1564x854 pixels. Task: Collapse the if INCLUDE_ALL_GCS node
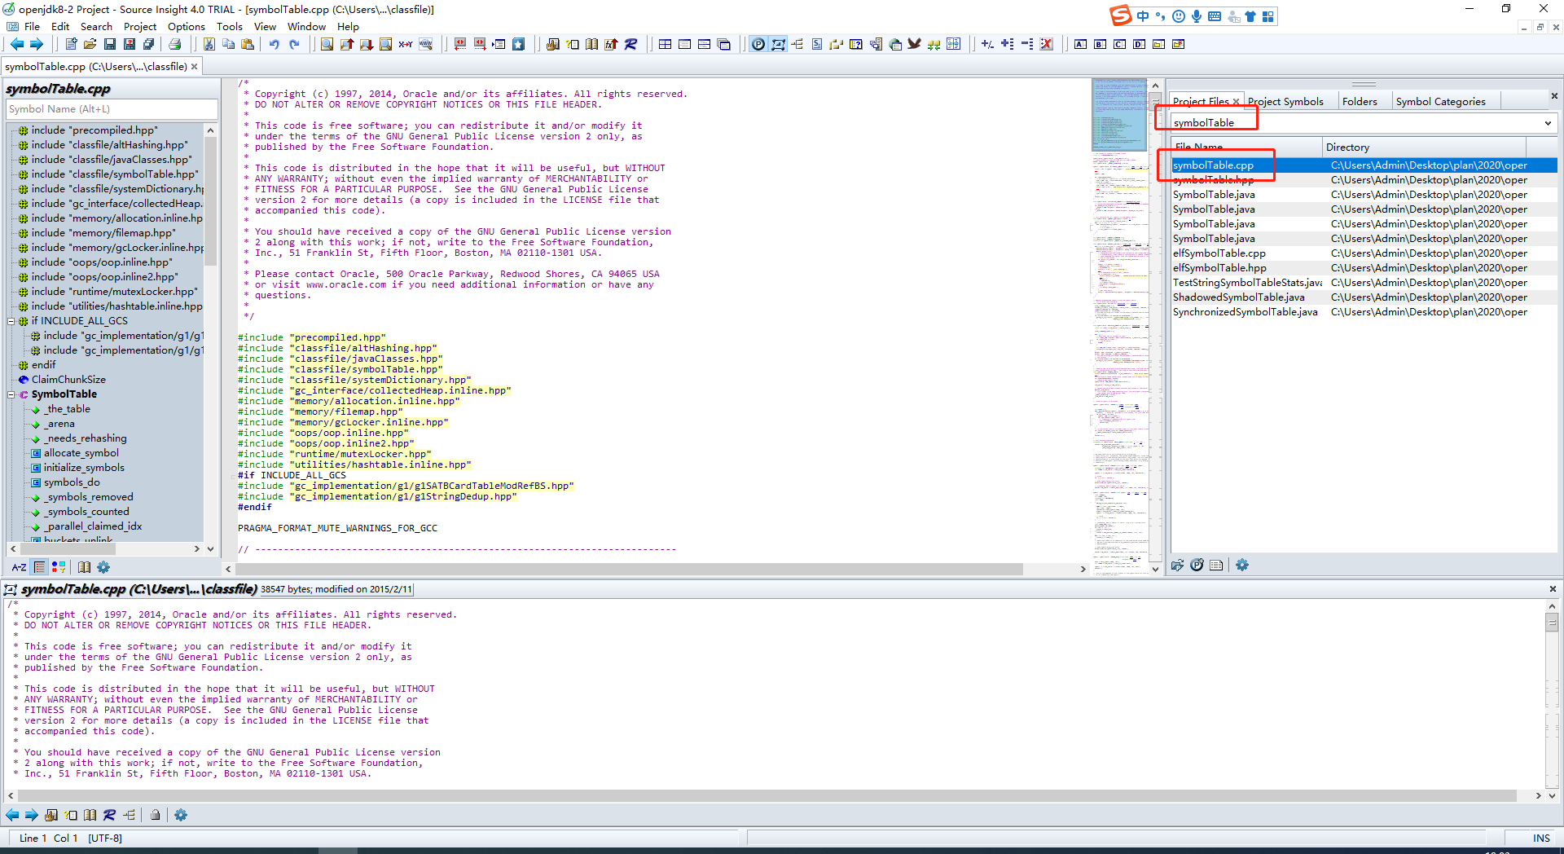10,320
